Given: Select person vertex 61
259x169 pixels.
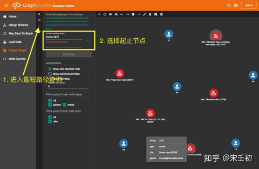Looking at the screenshot, I should [169, 34].
